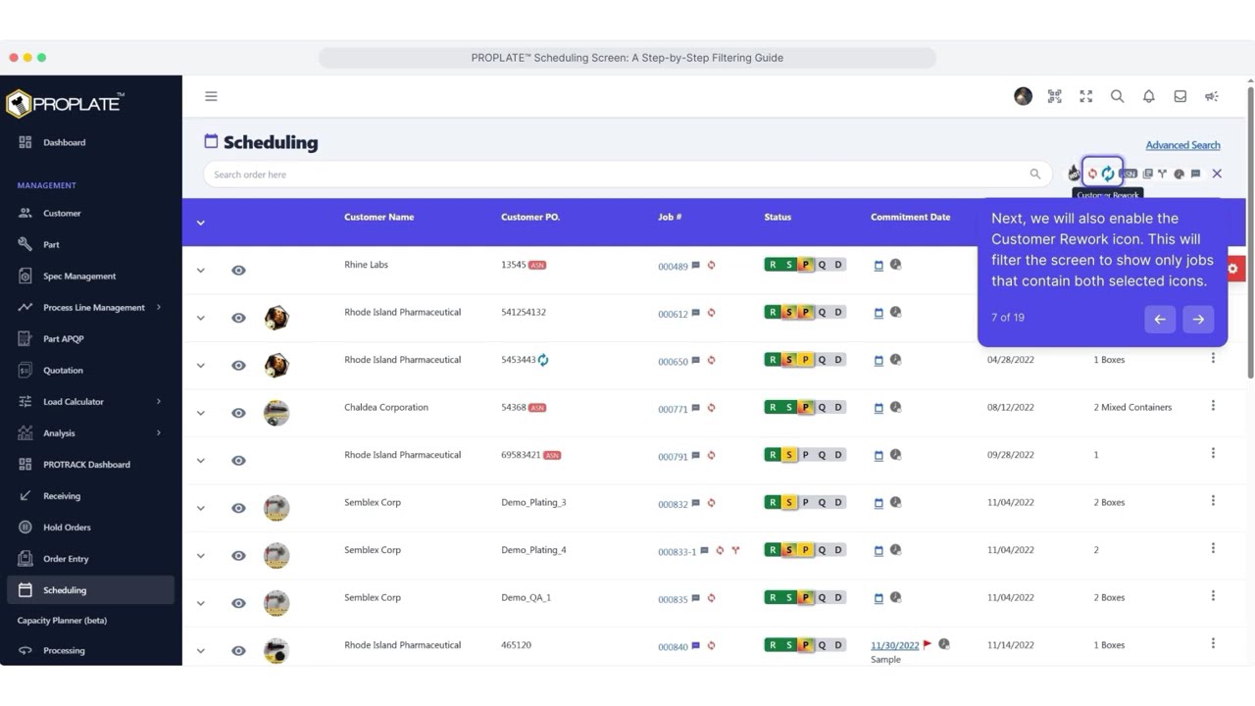1255x706 pixels.
Task: Toggle the clock filter icon in filter bar
Action: coord(1179,174)
